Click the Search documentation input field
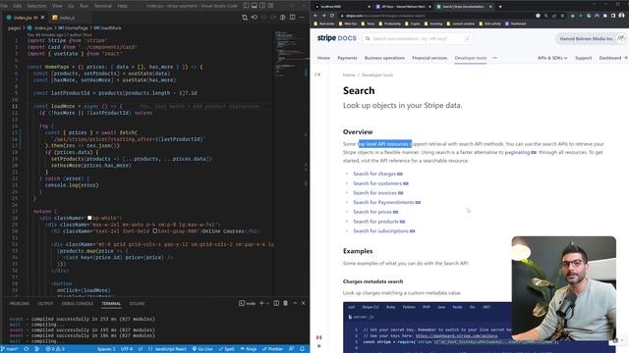 tap(418, 39)
